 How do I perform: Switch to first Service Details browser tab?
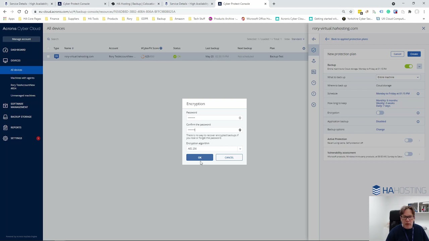coord(28,4)
